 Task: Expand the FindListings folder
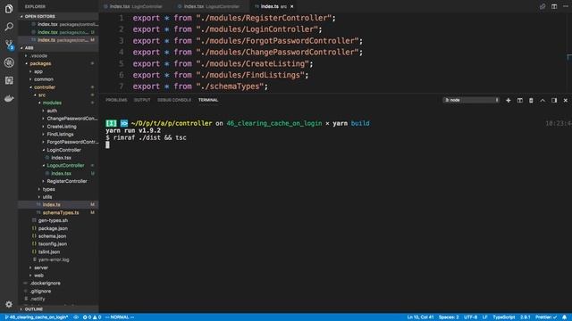pos(60,135)
